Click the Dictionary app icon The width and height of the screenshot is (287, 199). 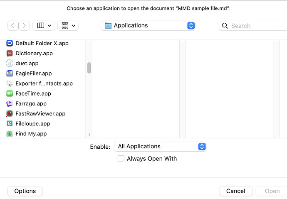point(10,53)
